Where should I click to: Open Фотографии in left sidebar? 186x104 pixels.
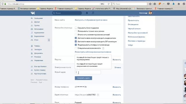point(39,29)
